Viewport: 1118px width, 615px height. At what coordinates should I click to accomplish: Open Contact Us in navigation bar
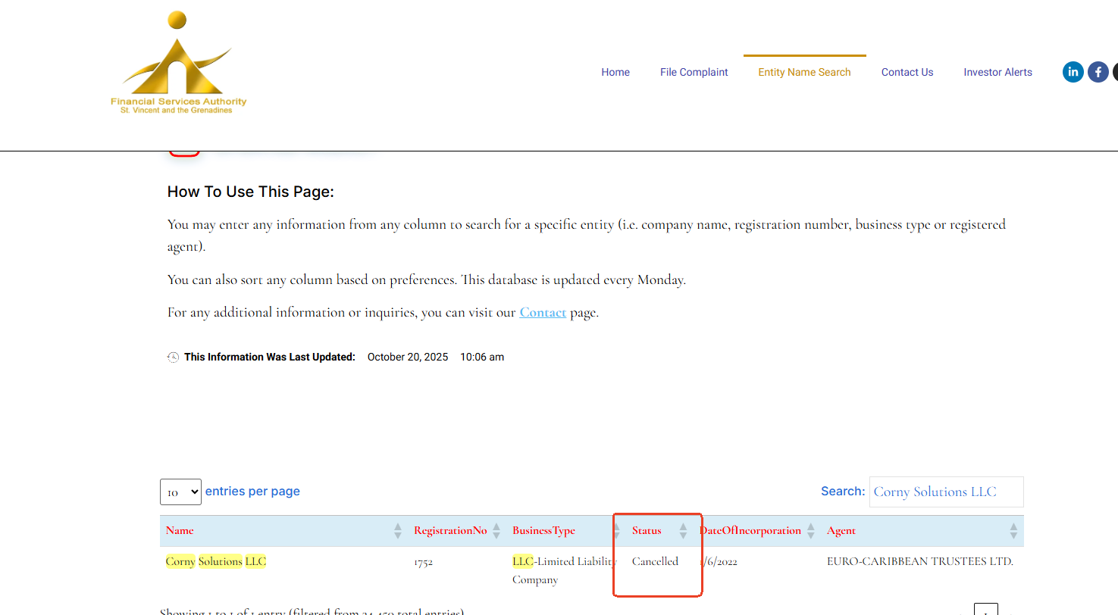[x=907, y=72]
